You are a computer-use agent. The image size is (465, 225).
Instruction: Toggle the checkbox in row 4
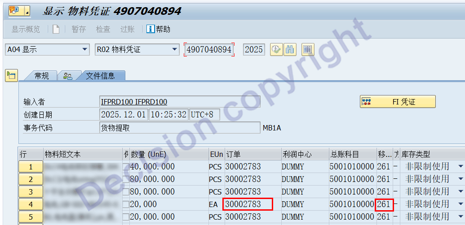click(x=126, y=204)
